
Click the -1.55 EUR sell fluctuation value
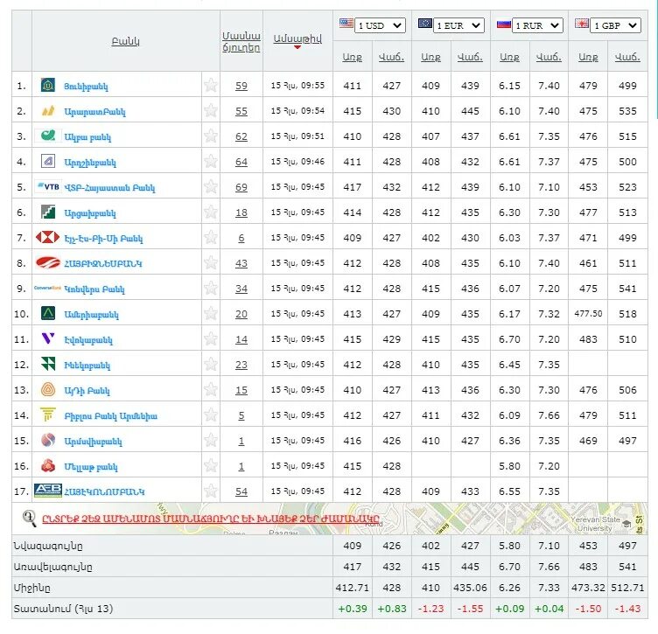470,609
